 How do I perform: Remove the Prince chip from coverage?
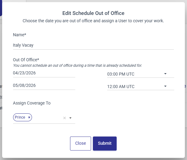29,117
